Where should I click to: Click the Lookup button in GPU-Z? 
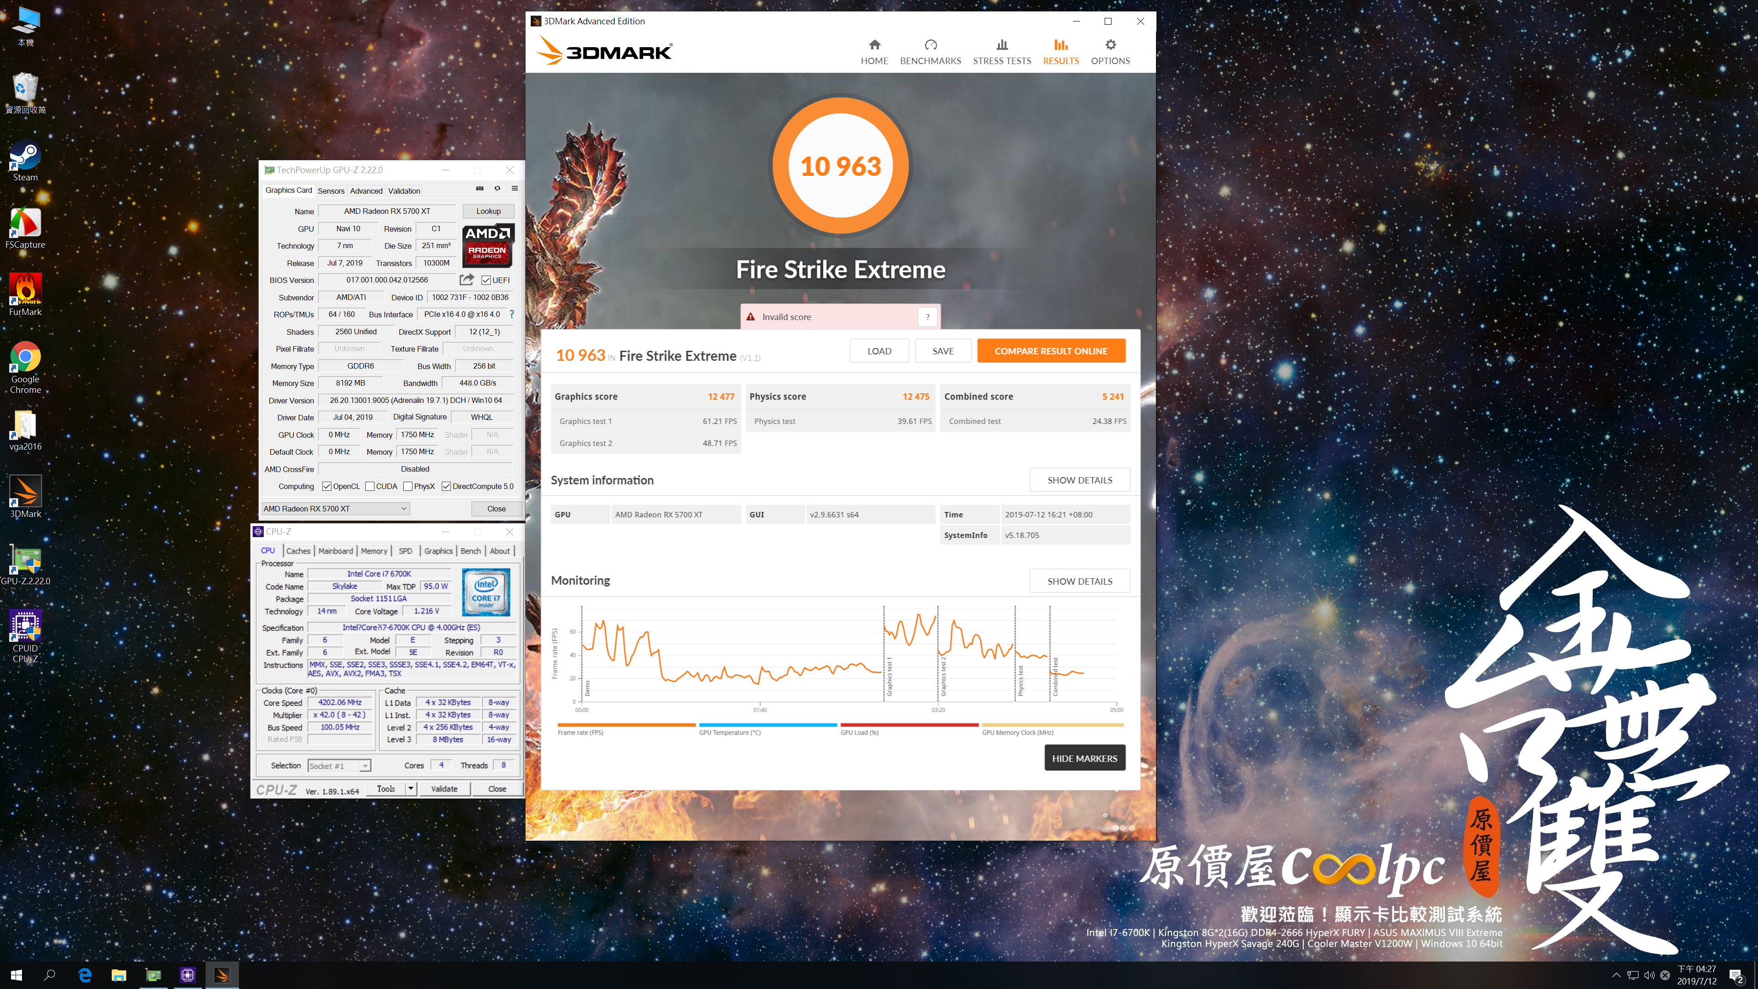[x=488, y=211]
